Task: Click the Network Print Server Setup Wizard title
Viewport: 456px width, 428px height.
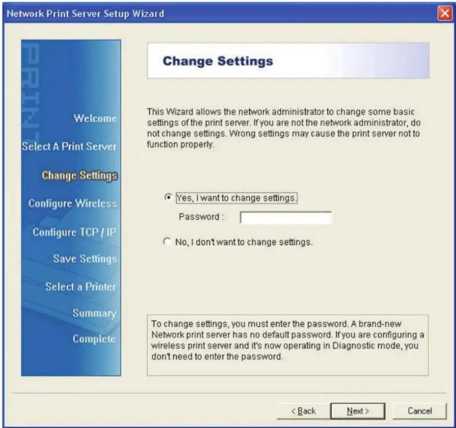Action: (85, 14)
